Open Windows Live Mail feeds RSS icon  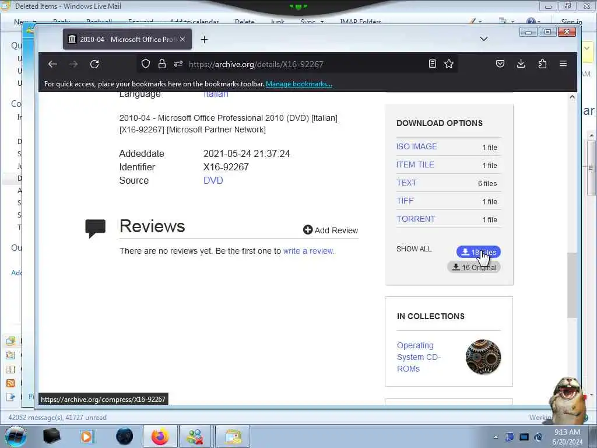(10, 383)
